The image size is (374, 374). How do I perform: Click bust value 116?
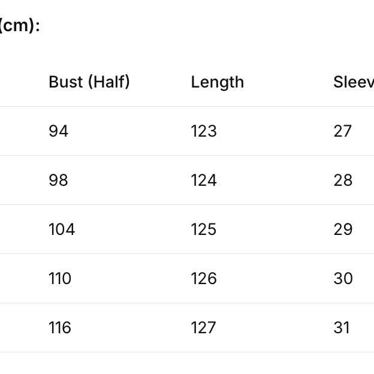click(60, 328)
